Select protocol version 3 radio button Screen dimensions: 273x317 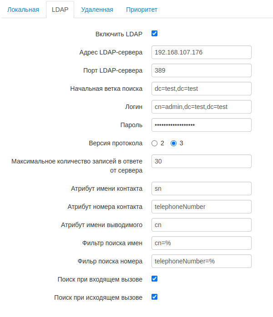coord(173,143)
